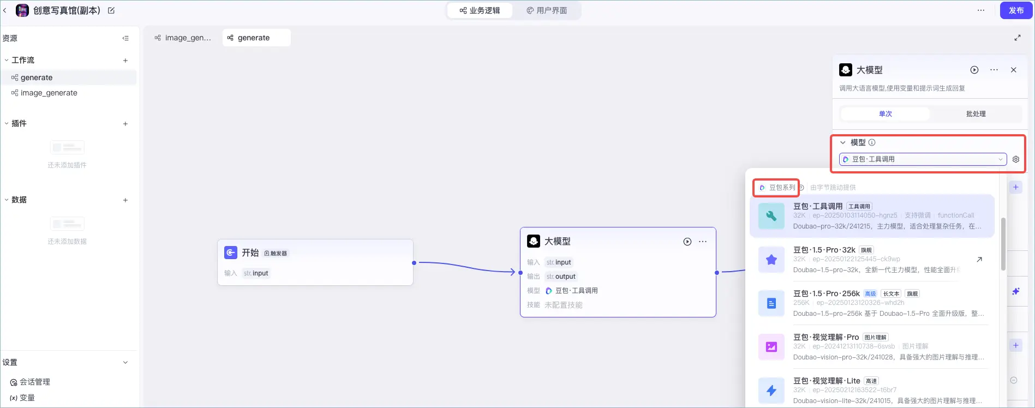Collapse the 模型 section in panel

pyautogui.click(x=843, y=142)
